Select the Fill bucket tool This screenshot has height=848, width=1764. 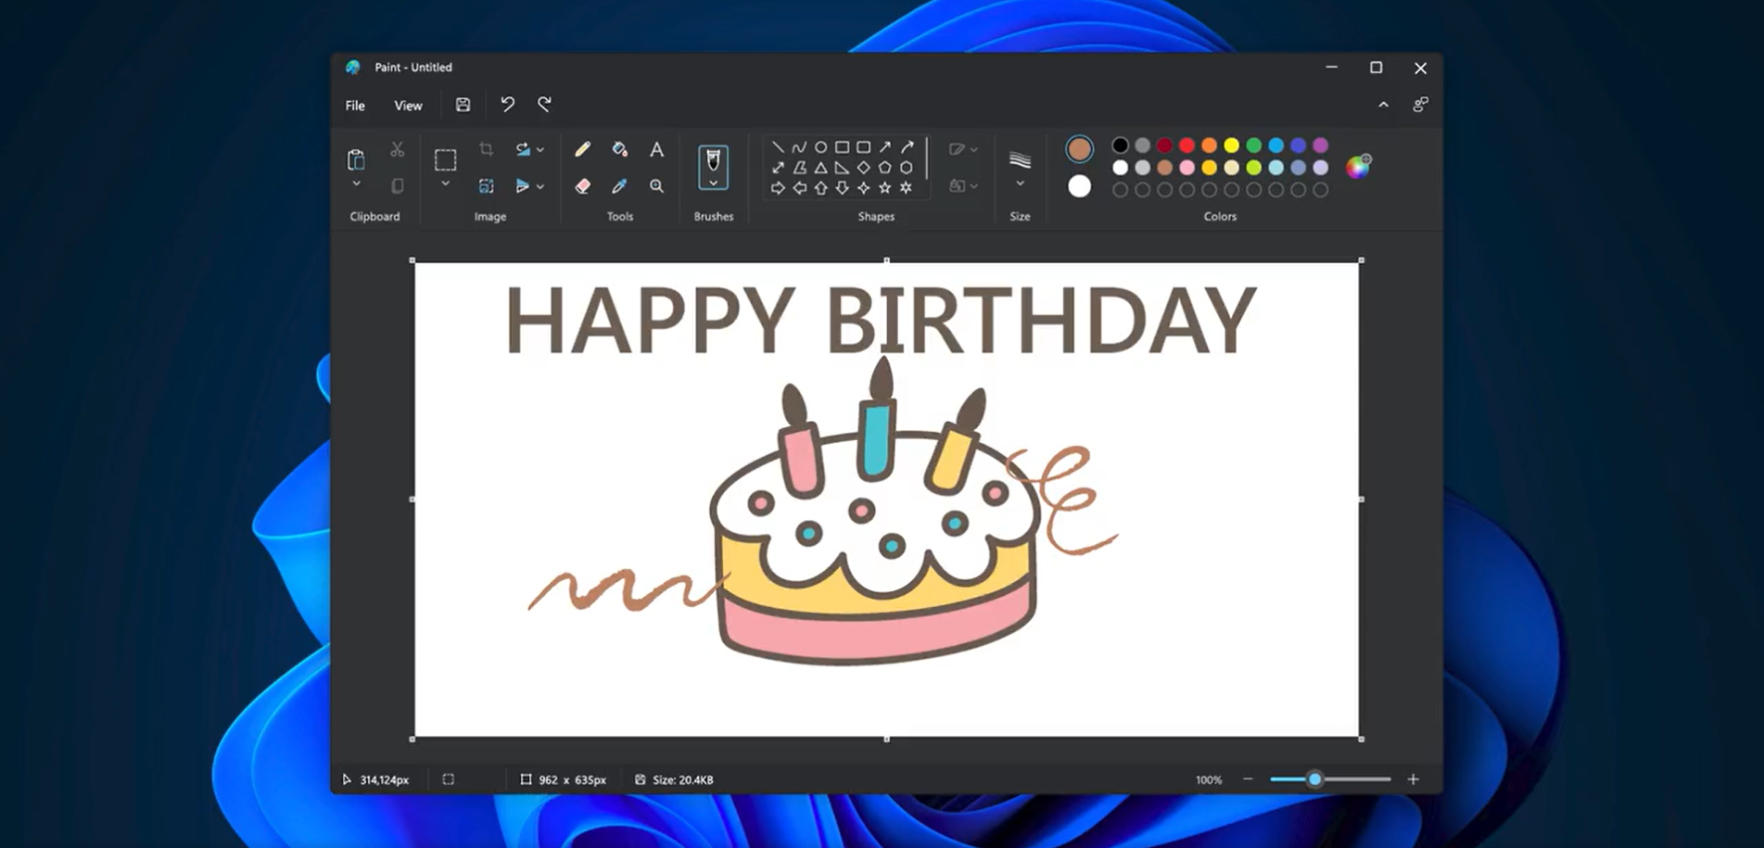tap(619, 149)
